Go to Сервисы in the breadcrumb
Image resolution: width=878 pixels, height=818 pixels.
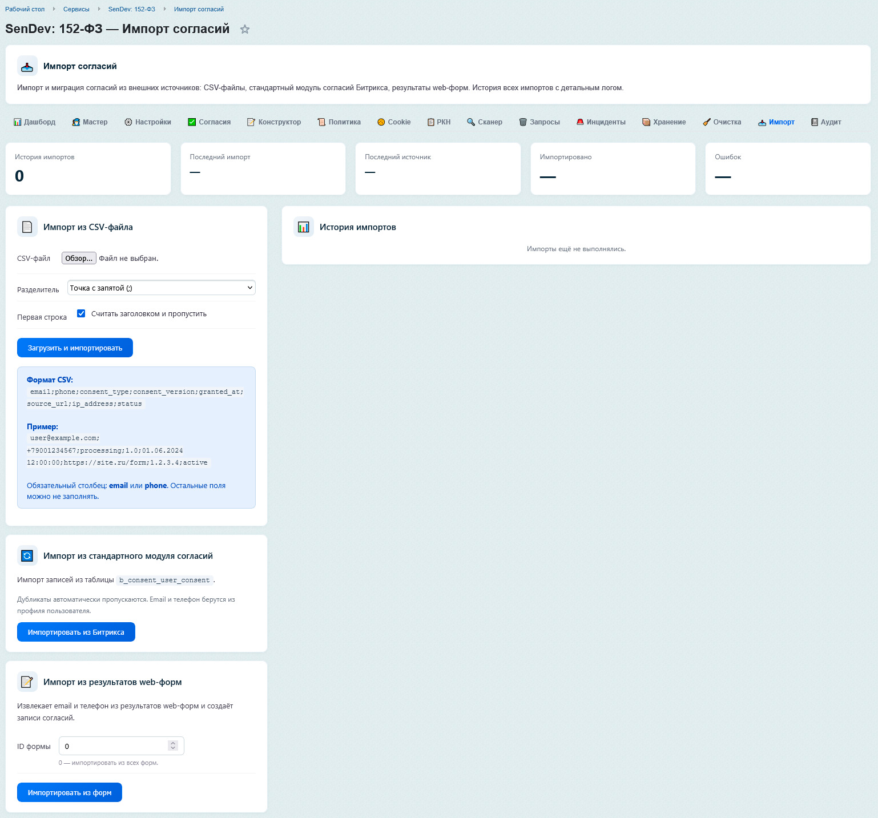[x=76, y=9]
